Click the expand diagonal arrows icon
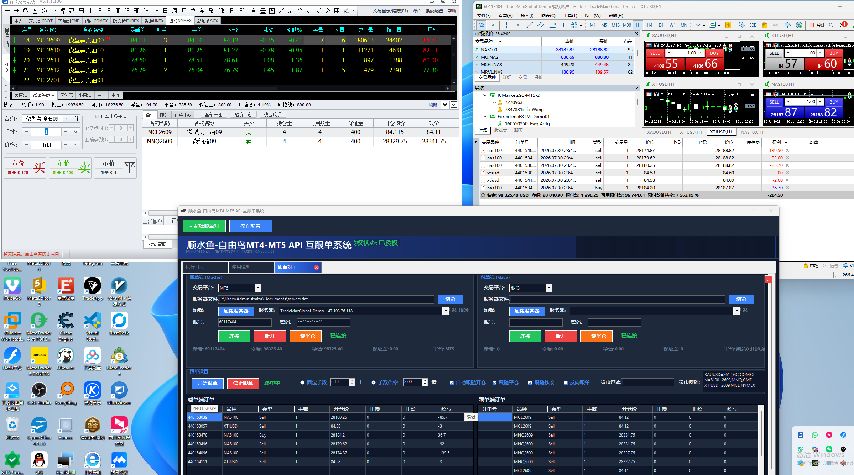854x475 pixels. pos(281,11)
